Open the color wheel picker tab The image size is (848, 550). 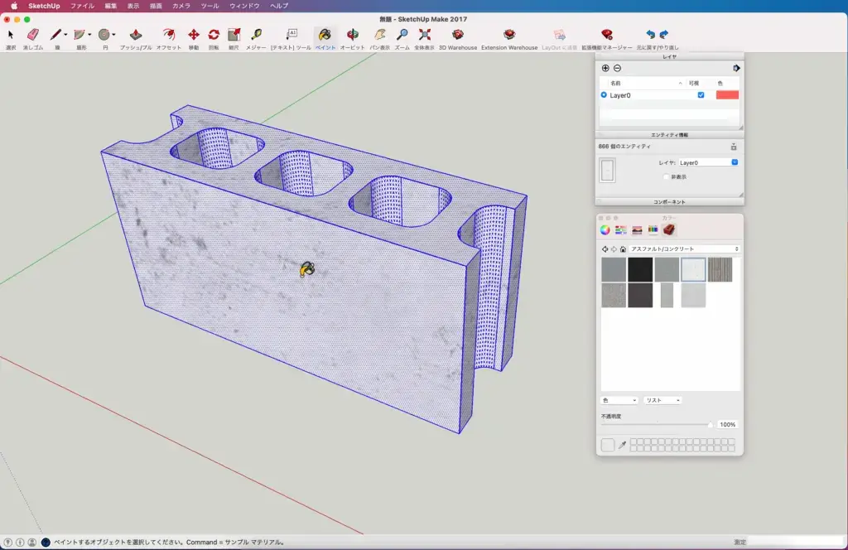(605, 229)
